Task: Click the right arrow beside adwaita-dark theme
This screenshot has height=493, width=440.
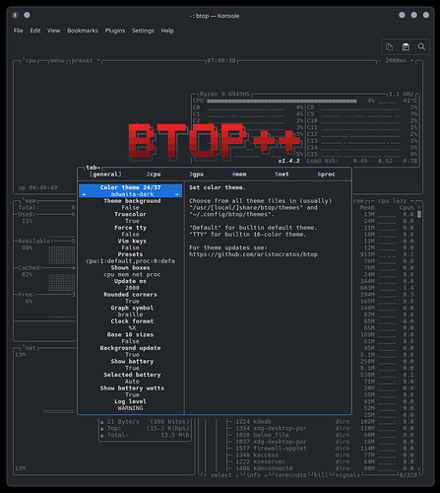Action: tap(177, 194)
